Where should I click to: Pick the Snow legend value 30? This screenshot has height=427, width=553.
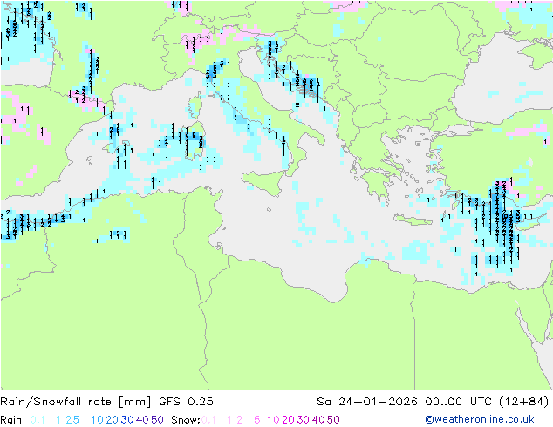(x=304, y=420)
